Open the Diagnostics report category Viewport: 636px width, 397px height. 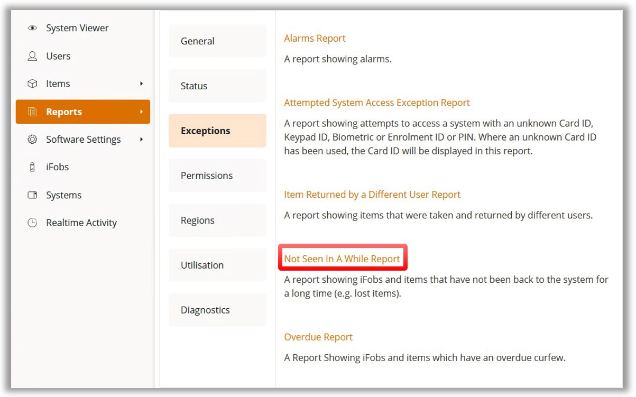[217, 310]
